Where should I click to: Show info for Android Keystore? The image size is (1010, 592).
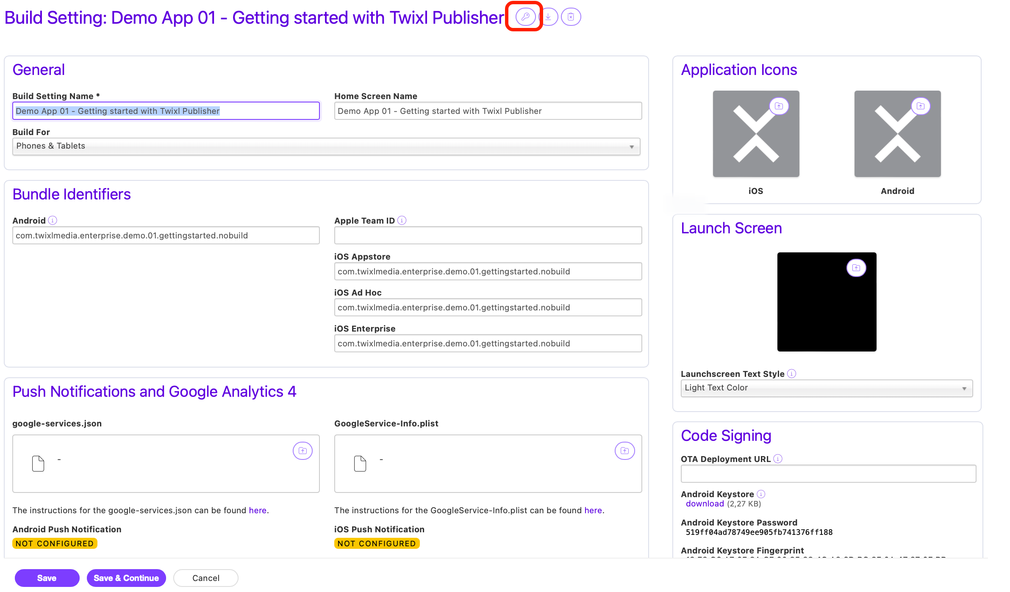pyautogui.click(x=761, y=494)
